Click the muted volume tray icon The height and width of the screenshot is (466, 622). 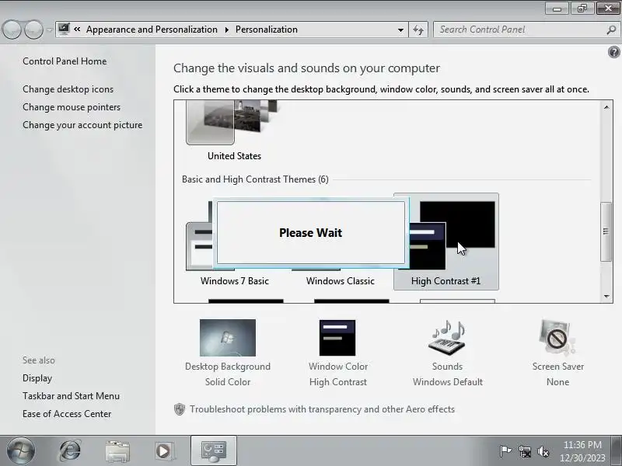543,451
